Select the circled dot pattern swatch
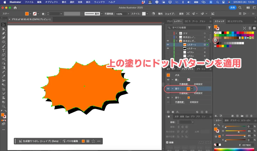257x151 pixels. [x=215, y=40]
